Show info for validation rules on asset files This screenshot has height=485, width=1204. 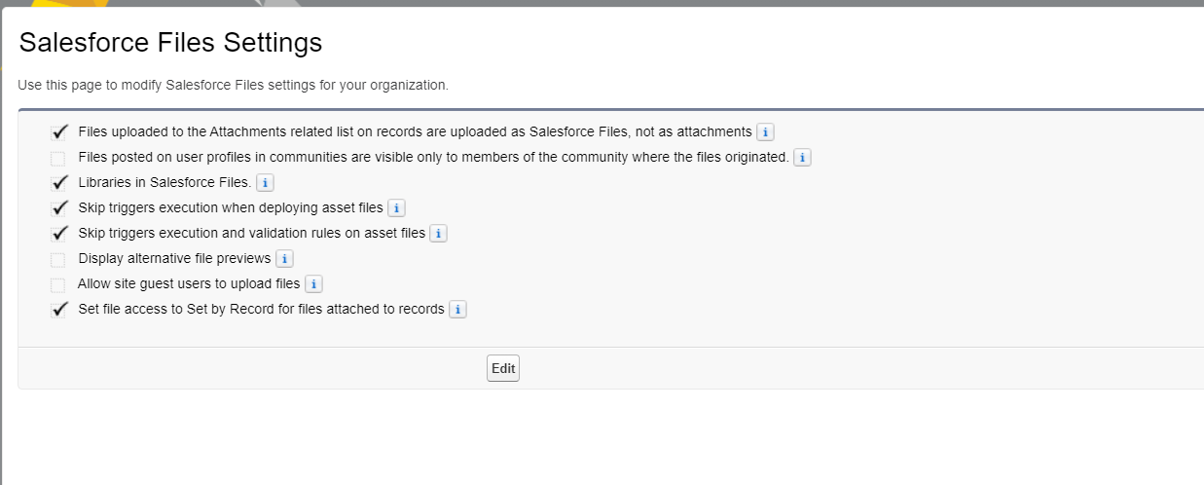tap(438, 234)
